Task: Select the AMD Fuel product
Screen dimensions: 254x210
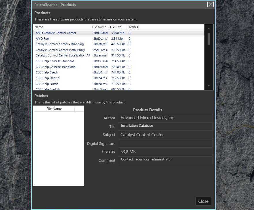Action: 43,39
